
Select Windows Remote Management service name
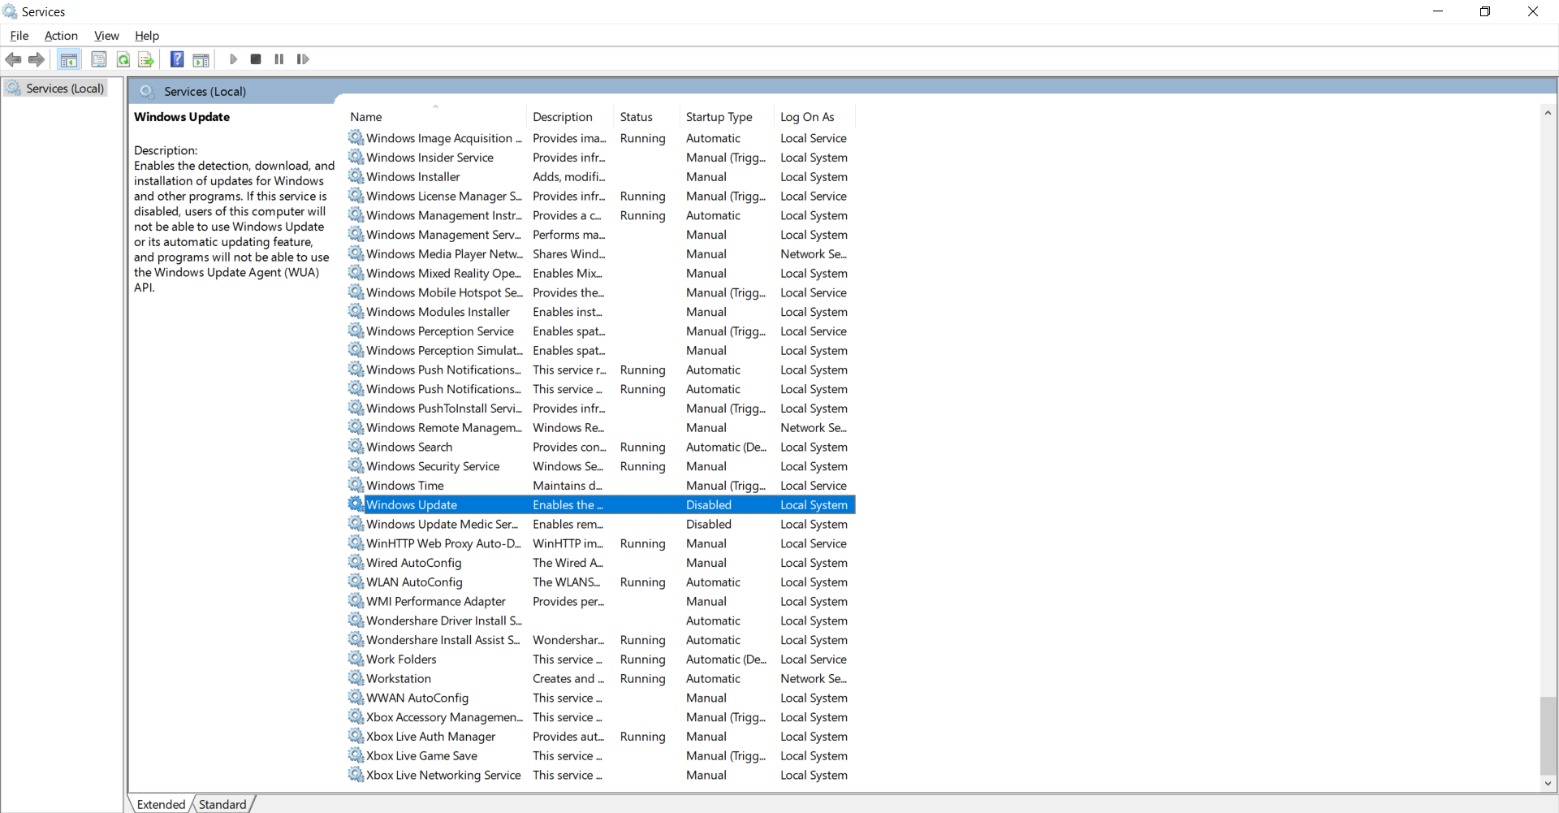click(444, 427)
